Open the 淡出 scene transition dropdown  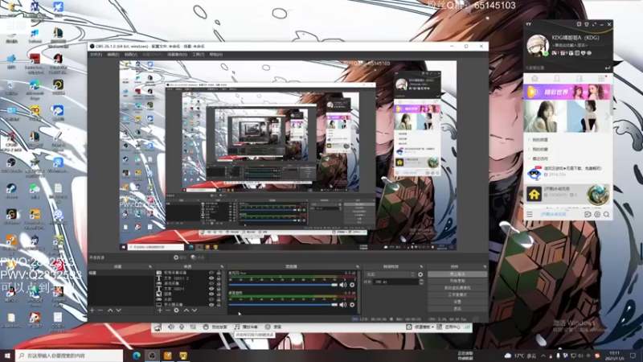(x=390, y=274)
